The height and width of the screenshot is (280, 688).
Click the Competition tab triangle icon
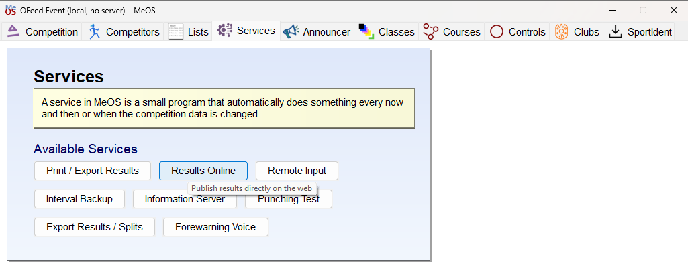point(13,31)
